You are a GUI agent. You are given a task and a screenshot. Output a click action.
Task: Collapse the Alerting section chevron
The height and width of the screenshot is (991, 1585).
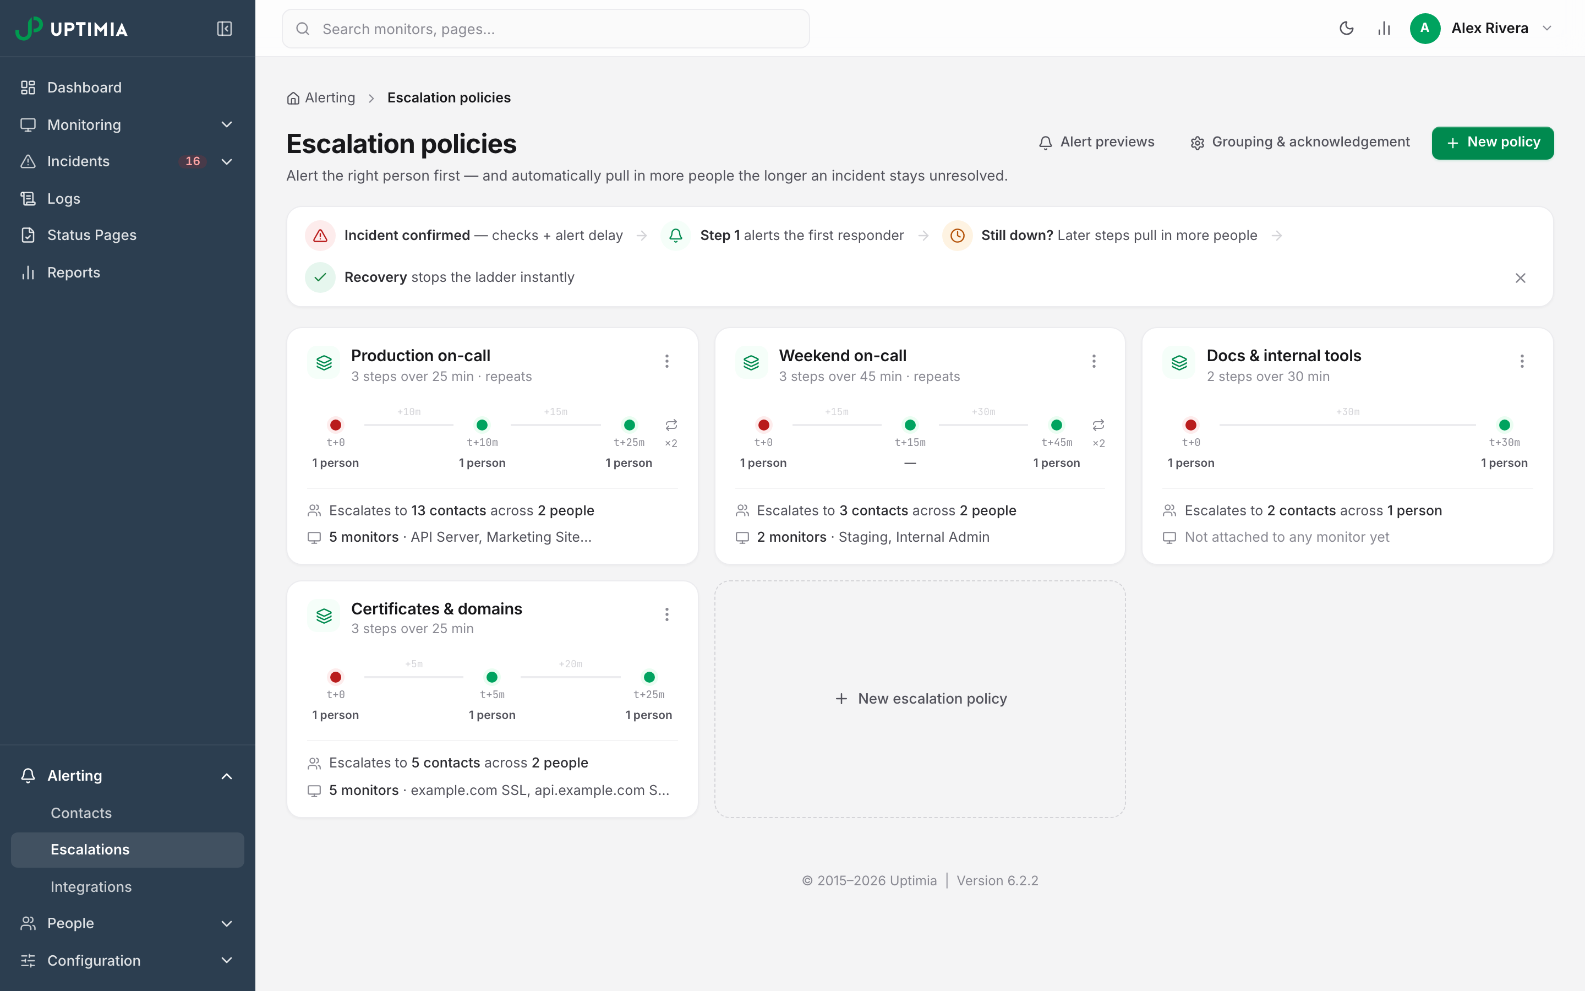pos(227,776)
